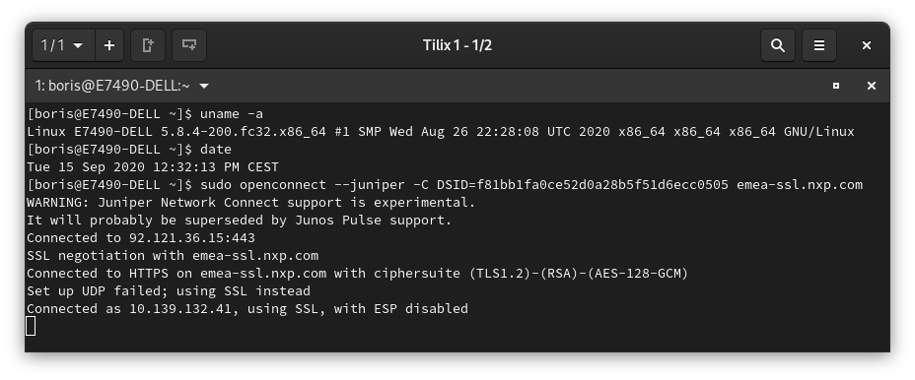Click emea-ssl.nxp.com in the openconnect command
Image resolution: width=915 pixels, height=380 pixels.
(x=800, y=185)
